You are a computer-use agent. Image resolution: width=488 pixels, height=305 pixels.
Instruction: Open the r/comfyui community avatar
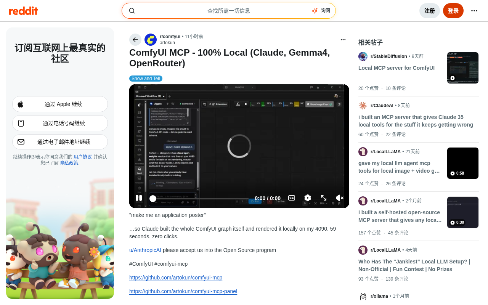pyautogui.click(x=151, y=40)
